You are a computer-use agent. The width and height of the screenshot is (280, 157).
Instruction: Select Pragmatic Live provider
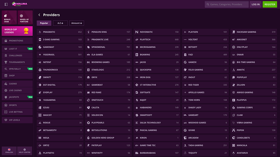[x=108, y=39]
